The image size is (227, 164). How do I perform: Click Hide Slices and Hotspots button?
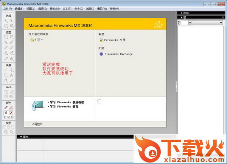click(6, 97)
